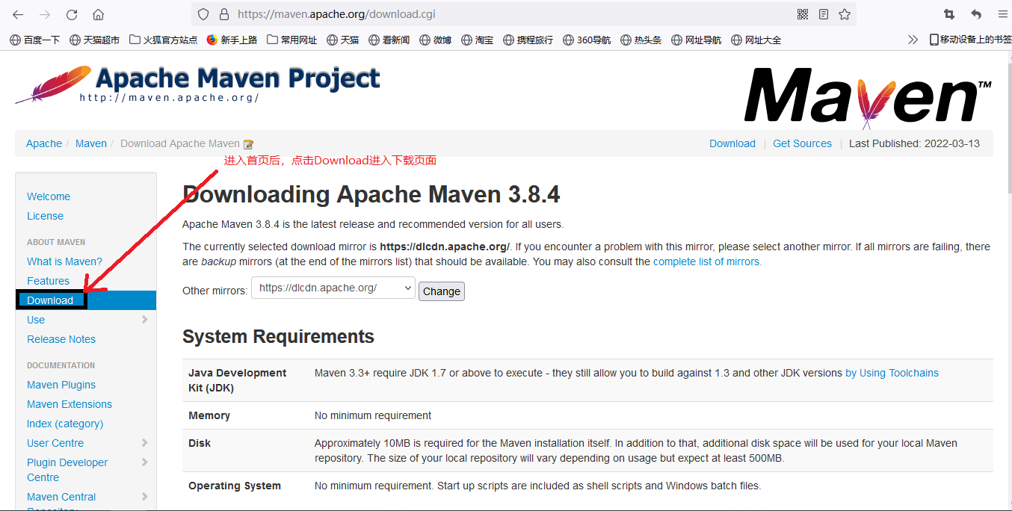The height and width of the screenshot is (511, 1012).
Task: Open What is Maven? in sidebar
Action: click(64, 261)
